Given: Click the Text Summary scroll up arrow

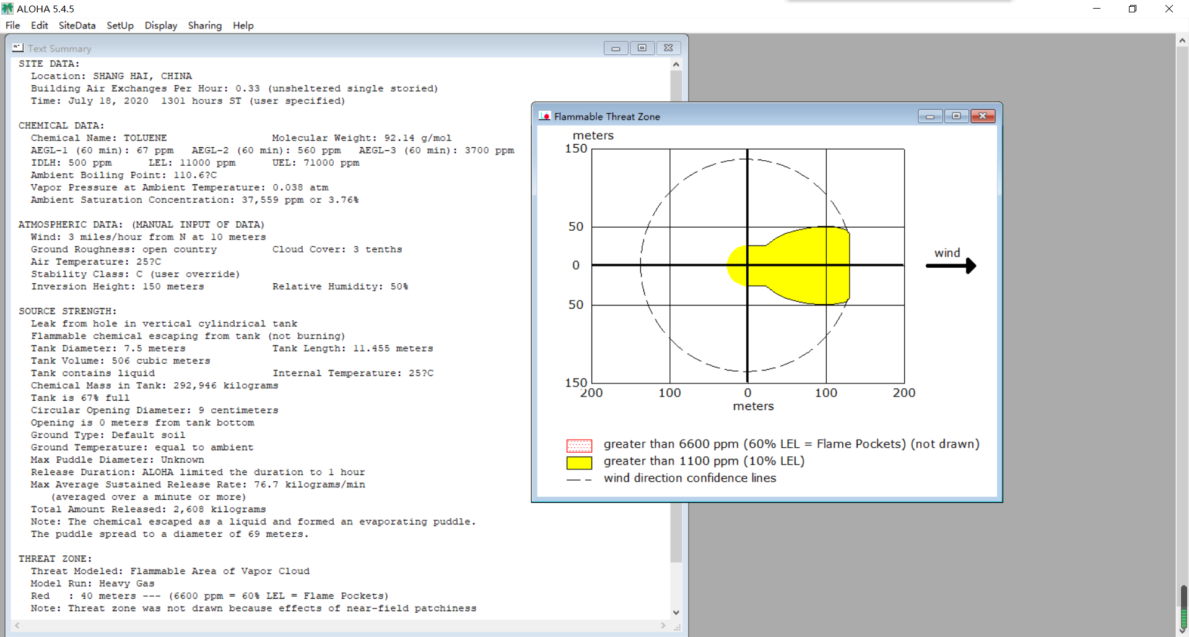Looking at the screenshot, I should 676,64.
